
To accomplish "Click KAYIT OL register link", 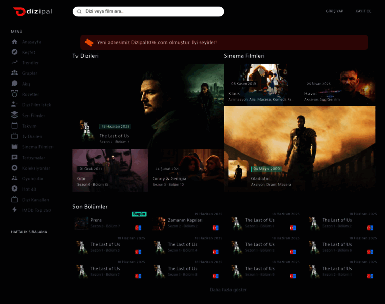I will point(363,11).
